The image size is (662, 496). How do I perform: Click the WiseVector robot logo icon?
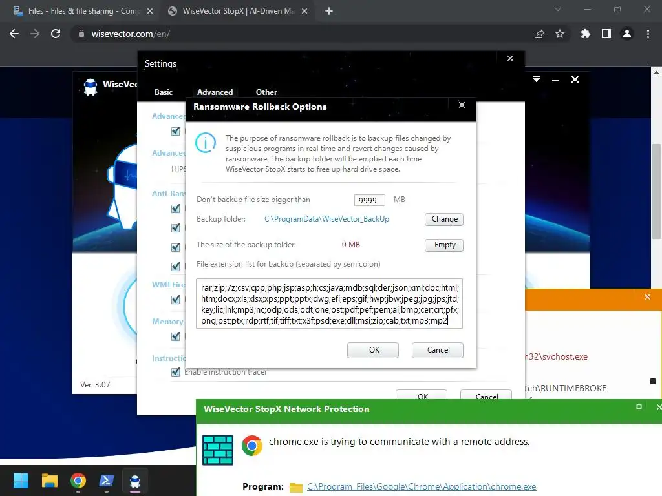(x=91, y=87)
